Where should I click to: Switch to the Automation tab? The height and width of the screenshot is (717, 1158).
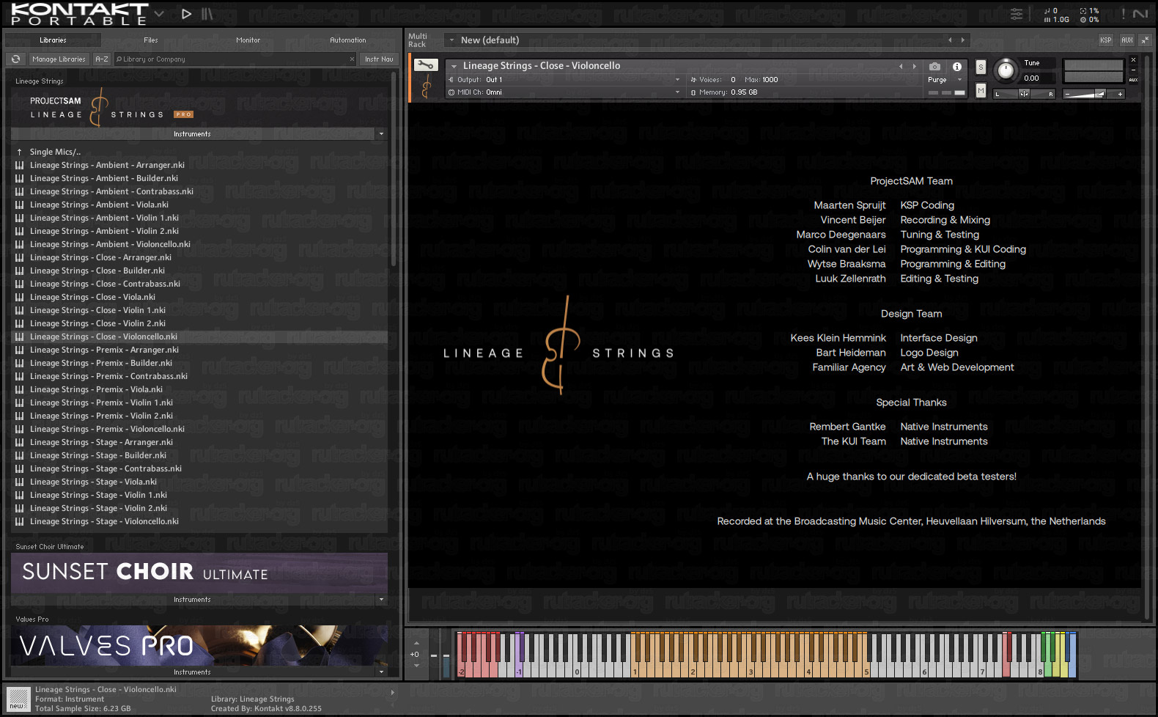click(x=348, y=40)
